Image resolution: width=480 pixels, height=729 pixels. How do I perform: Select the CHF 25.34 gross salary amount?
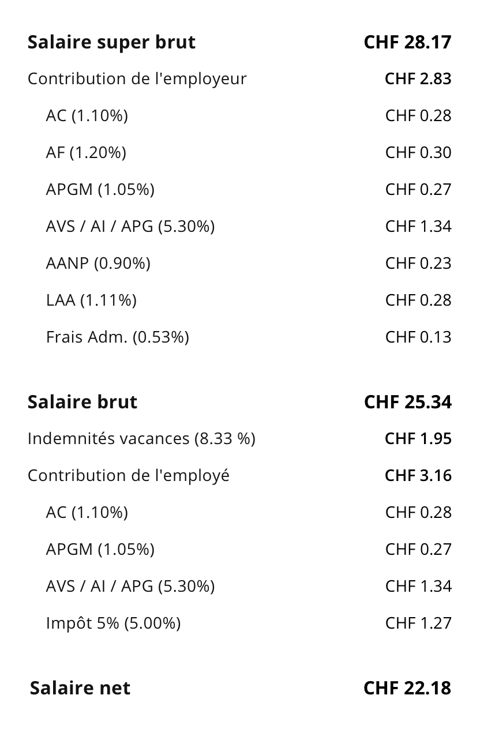click(407, 402)
